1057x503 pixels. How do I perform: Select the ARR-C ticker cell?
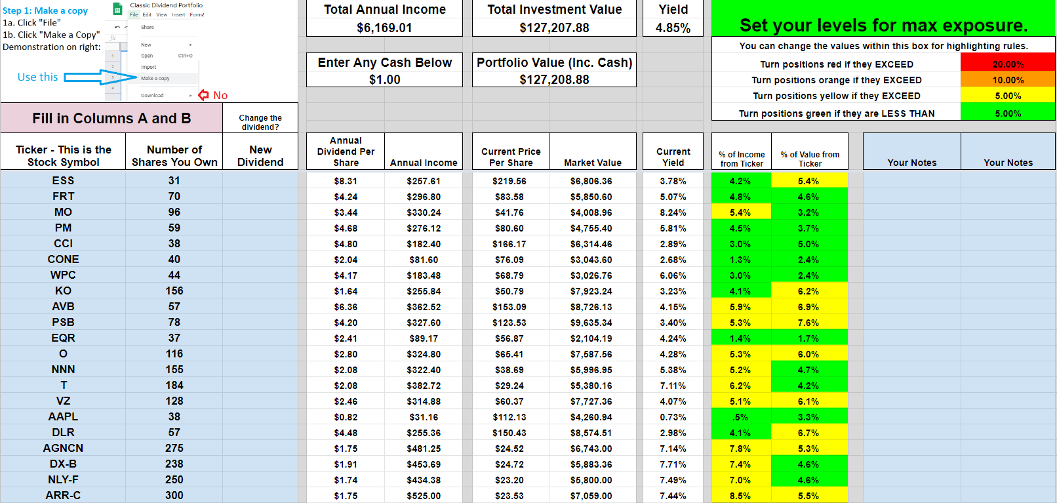(x=63, y=495)
